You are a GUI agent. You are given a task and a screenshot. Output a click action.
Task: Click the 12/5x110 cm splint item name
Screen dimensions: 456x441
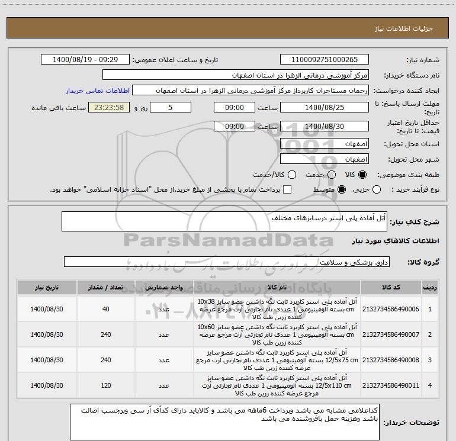(277, 385)
